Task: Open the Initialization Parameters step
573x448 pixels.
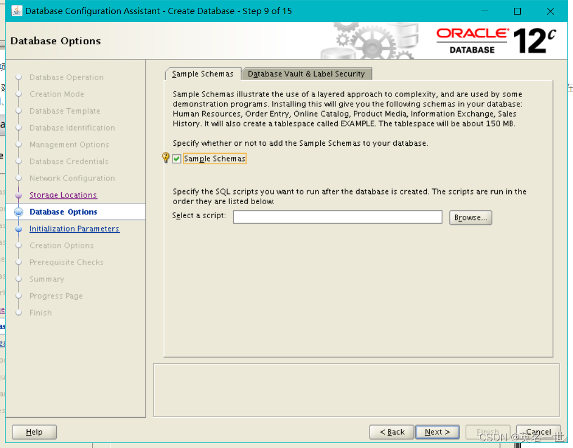Action: (x=75, y=229)
